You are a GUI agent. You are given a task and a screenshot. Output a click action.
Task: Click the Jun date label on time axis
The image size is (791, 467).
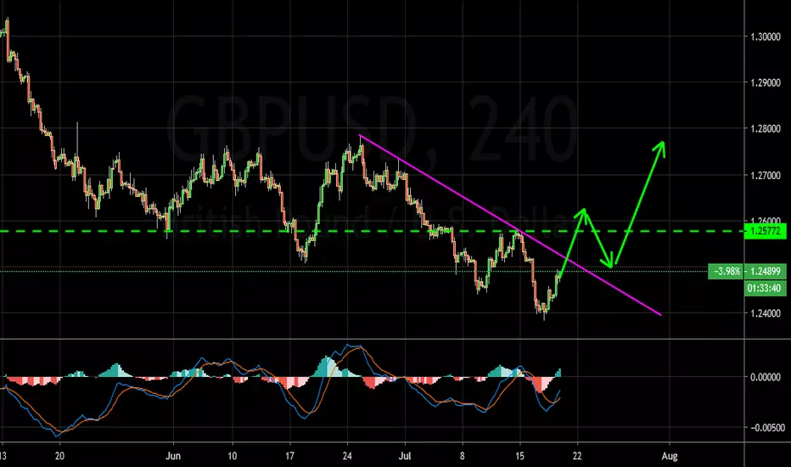click(173, 456)
